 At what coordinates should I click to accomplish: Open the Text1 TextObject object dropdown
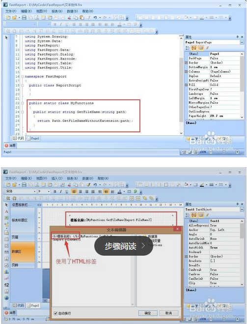242,209
